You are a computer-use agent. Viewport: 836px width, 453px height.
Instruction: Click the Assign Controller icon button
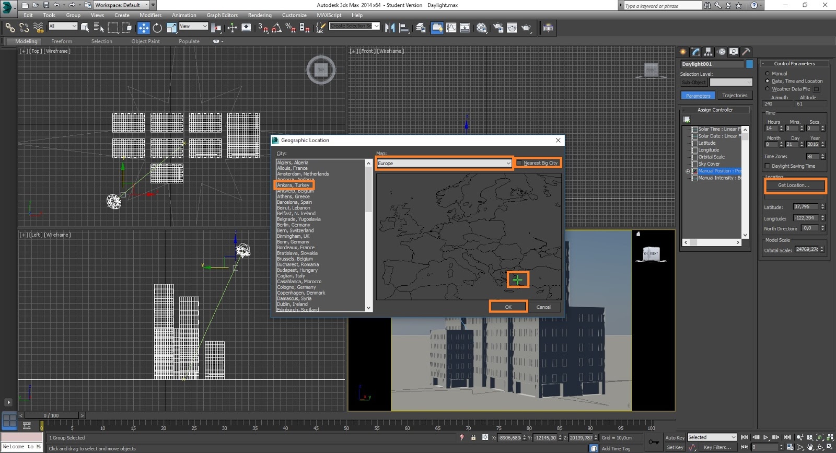coord(687,120)
